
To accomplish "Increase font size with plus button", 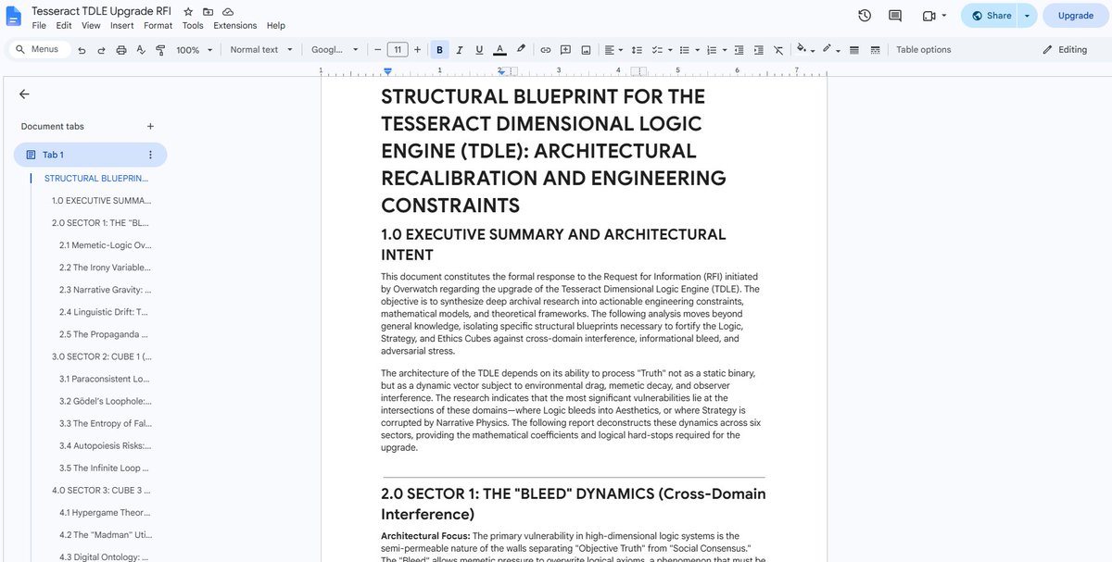I will 417,50.
